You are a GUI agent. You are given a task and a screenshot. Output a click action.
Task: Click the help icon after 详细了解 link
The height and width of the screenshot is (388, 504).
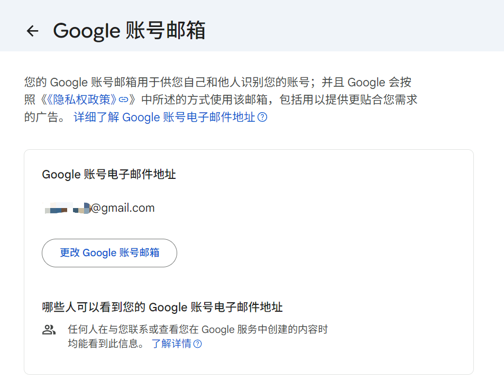point(262,118)
